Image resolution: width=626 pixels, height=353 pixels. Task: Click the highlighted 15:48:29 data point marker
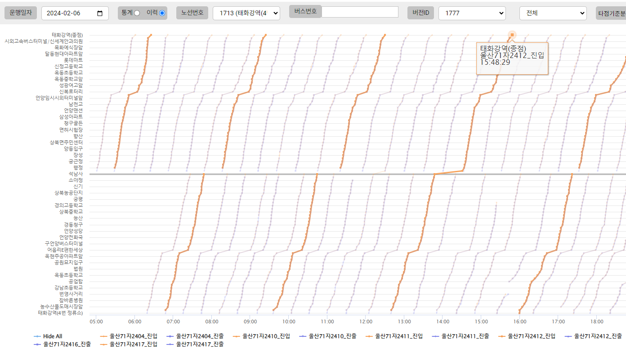512,35
